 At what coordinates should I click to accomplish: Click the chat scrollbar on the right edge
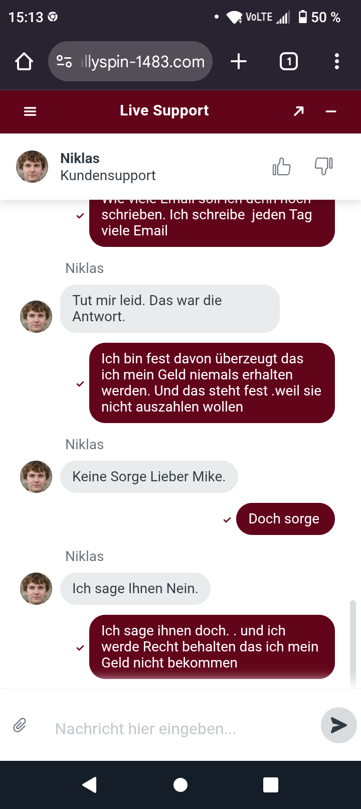point(353,642)
